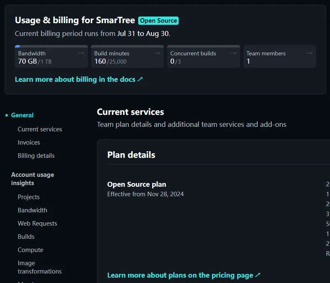
Task: Select General in the sidebar
Action: coord(22,115)
